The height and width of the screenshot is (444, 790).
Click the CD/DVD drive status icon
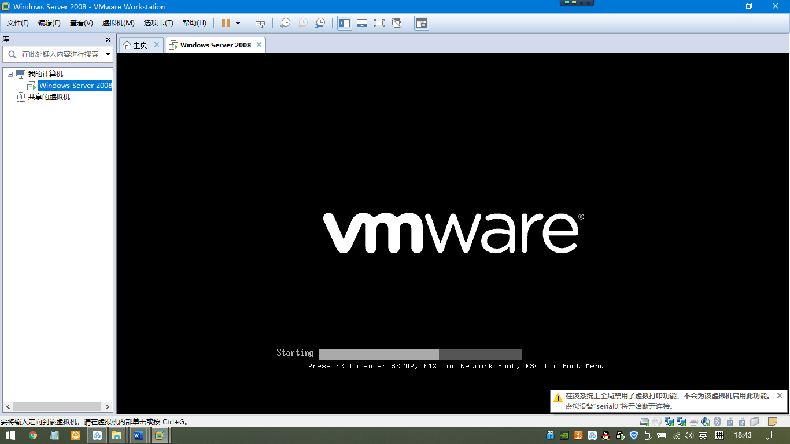(x=657, y=421)
